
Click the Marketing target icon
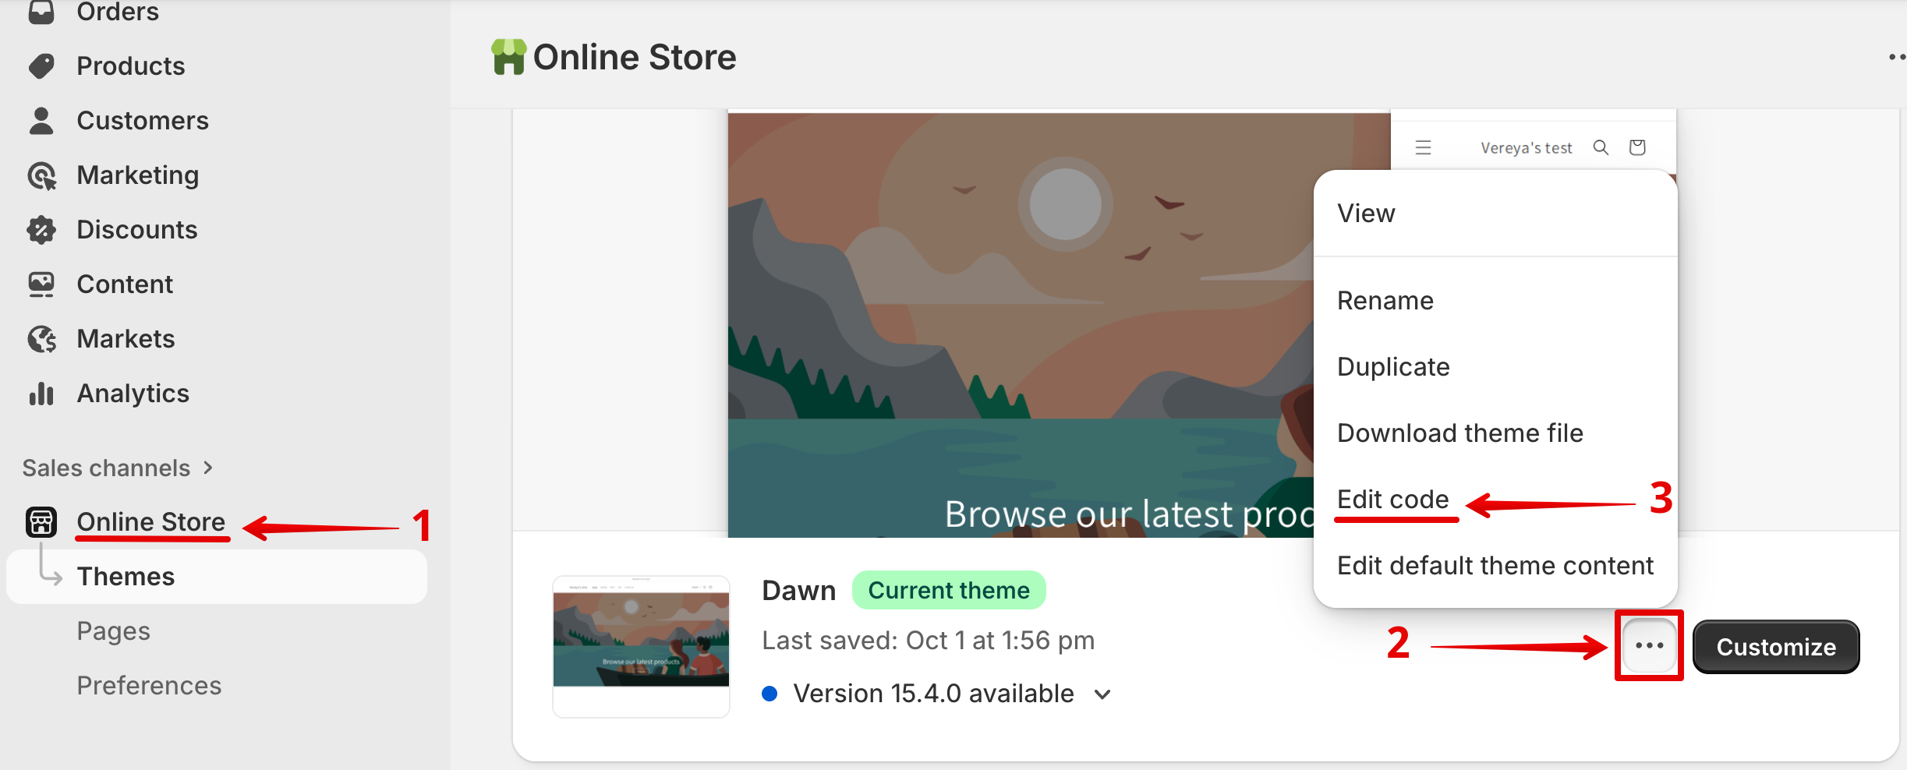tap(41, 175)
